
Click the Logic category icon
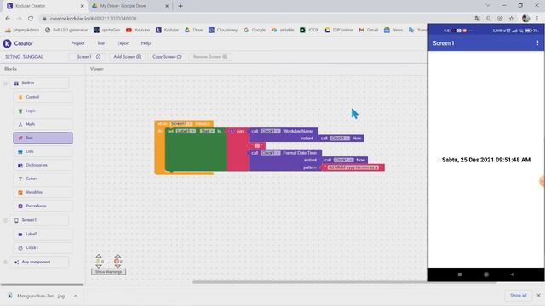pyautogui.click(x=20, y=111)
